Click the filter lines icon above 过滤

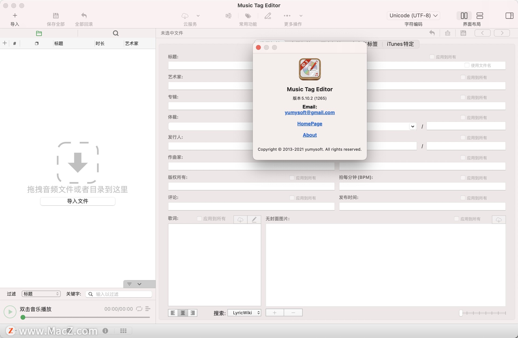129,284
